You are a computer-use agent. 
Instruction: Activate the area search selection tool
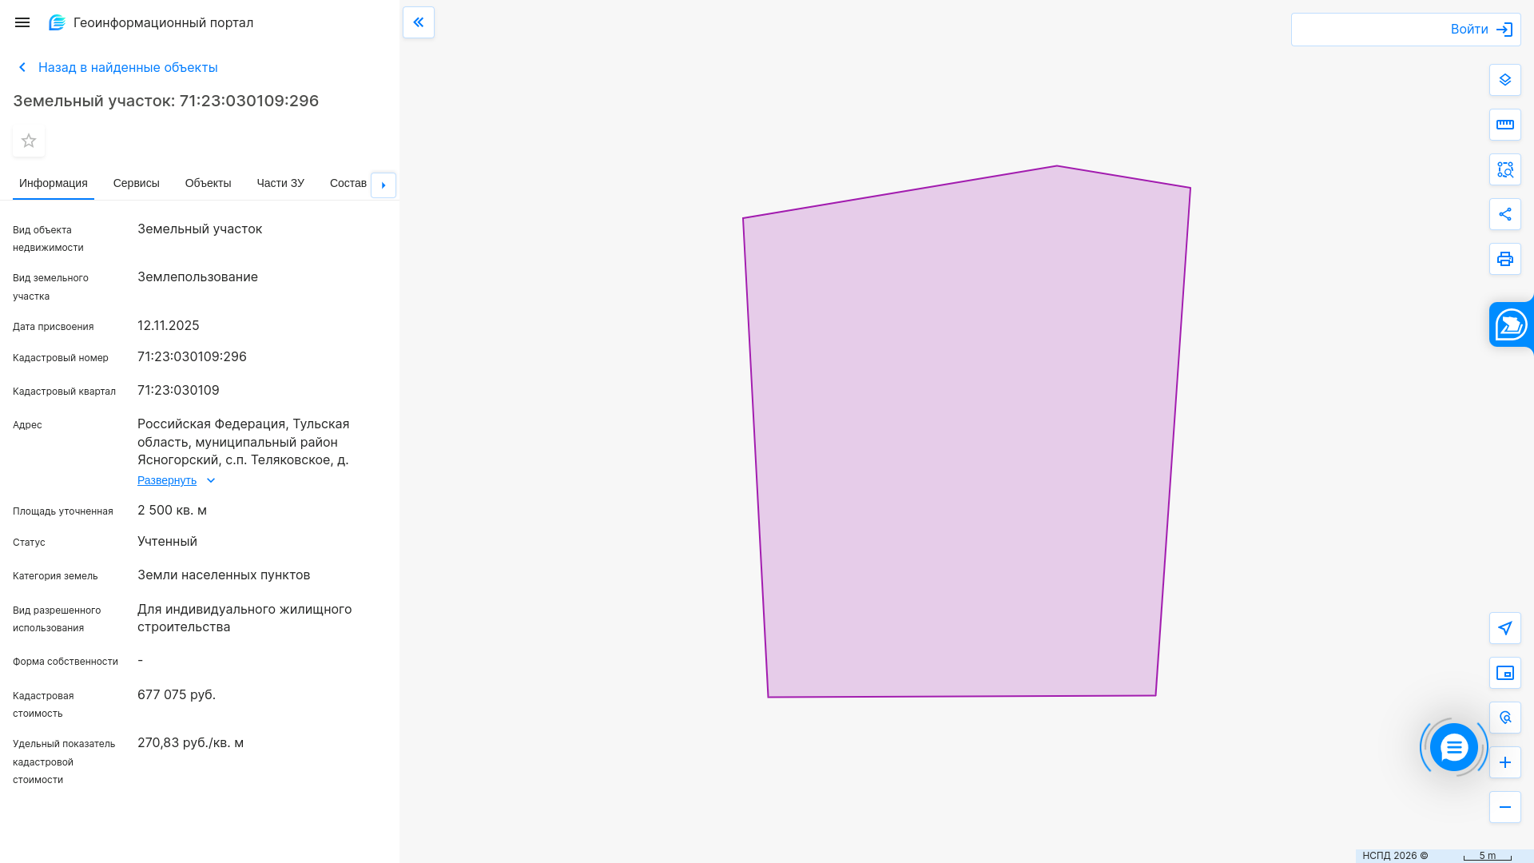coord(1505,169)
